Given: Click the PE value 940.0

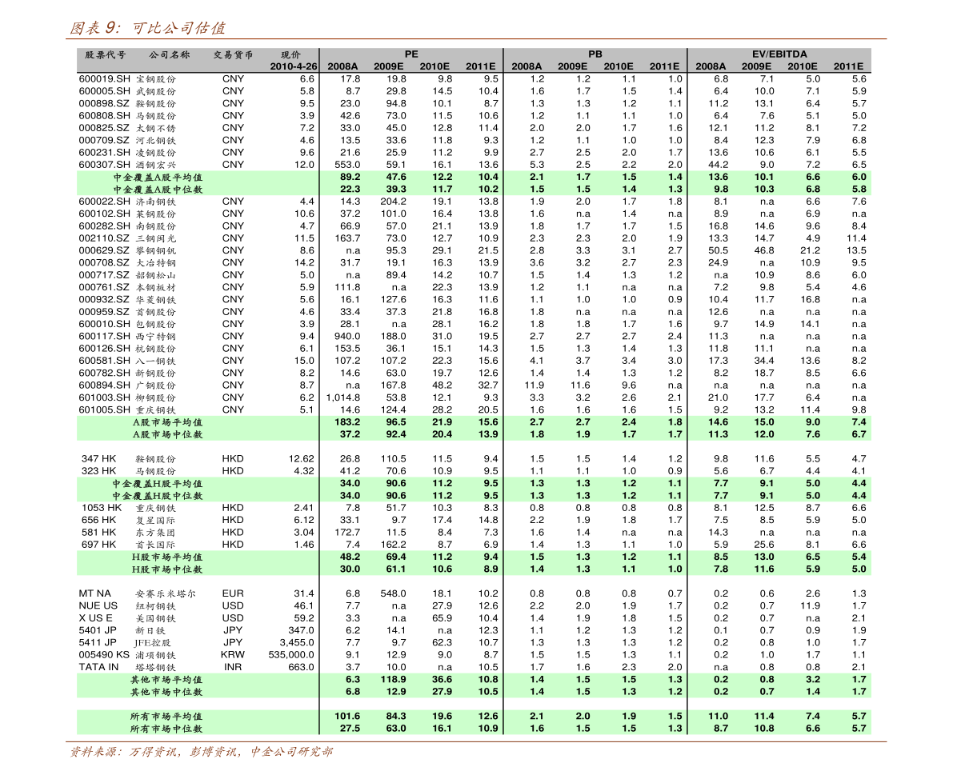Looking at the screenshot, I should coord(347,336).
